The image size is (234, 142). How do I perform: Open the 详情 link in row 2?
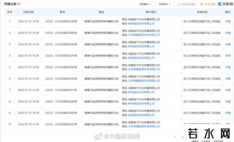pyautogui.click(x=228, y=33)
